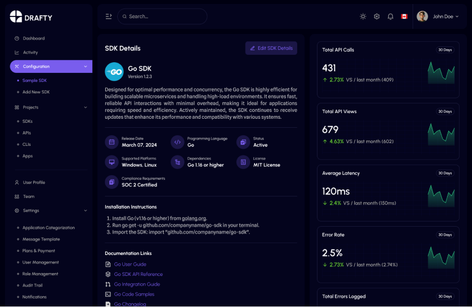472x307 pixels.
Task: Select the Canada flag language icon
Action: point(404,16)
